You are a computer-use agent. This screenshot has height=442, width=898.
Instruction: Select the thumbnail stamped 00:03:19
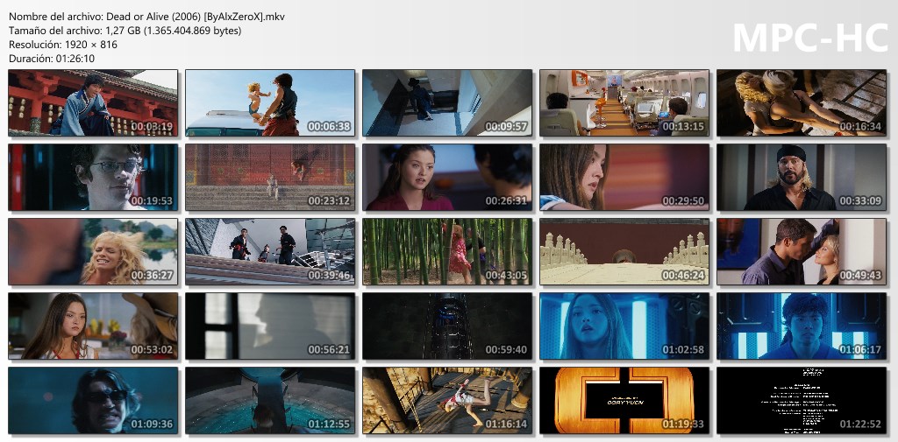[x=93, y=103]
